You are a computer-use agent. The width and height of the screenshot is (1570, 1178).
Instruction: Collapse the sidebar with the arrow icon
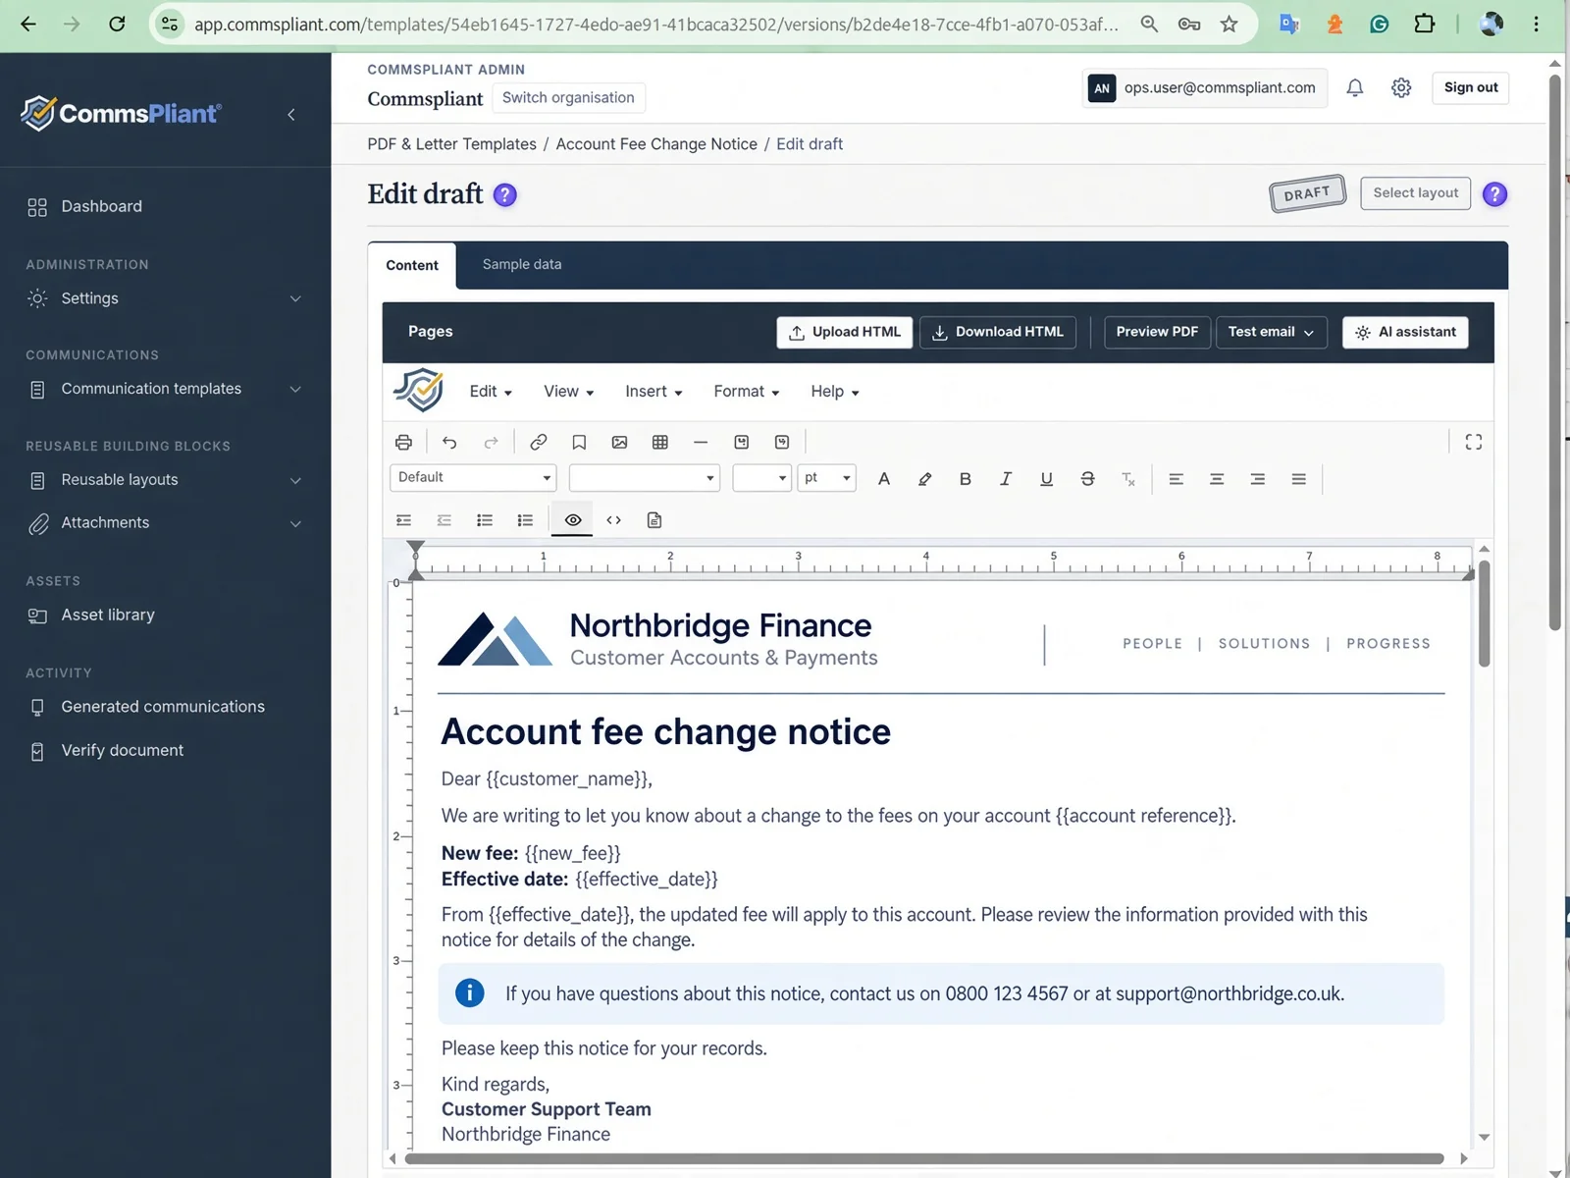point(291,115)
